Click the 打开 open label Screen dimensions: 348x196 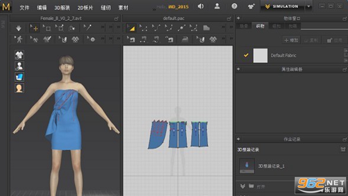point(261,187)
